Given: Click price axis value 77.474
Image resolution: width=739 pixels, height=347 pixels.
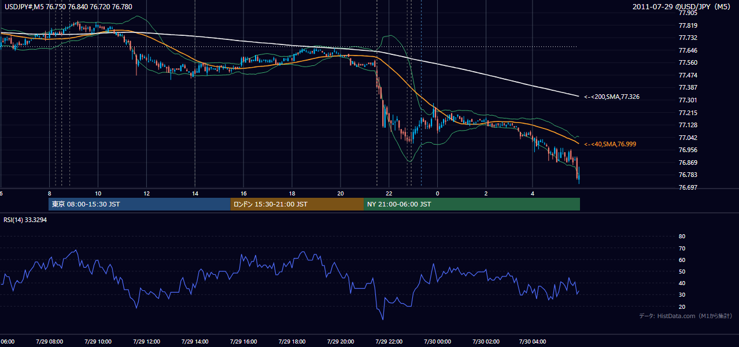Looking at the screenshot, I should point(688,75).
